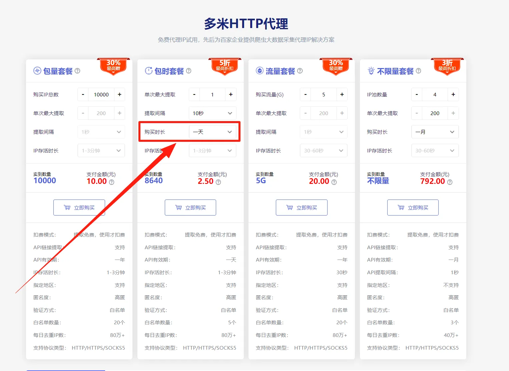The image size is (509, 371).
Task: Click help icon beside 20.00 price
Action: click(x=334, y=182)
